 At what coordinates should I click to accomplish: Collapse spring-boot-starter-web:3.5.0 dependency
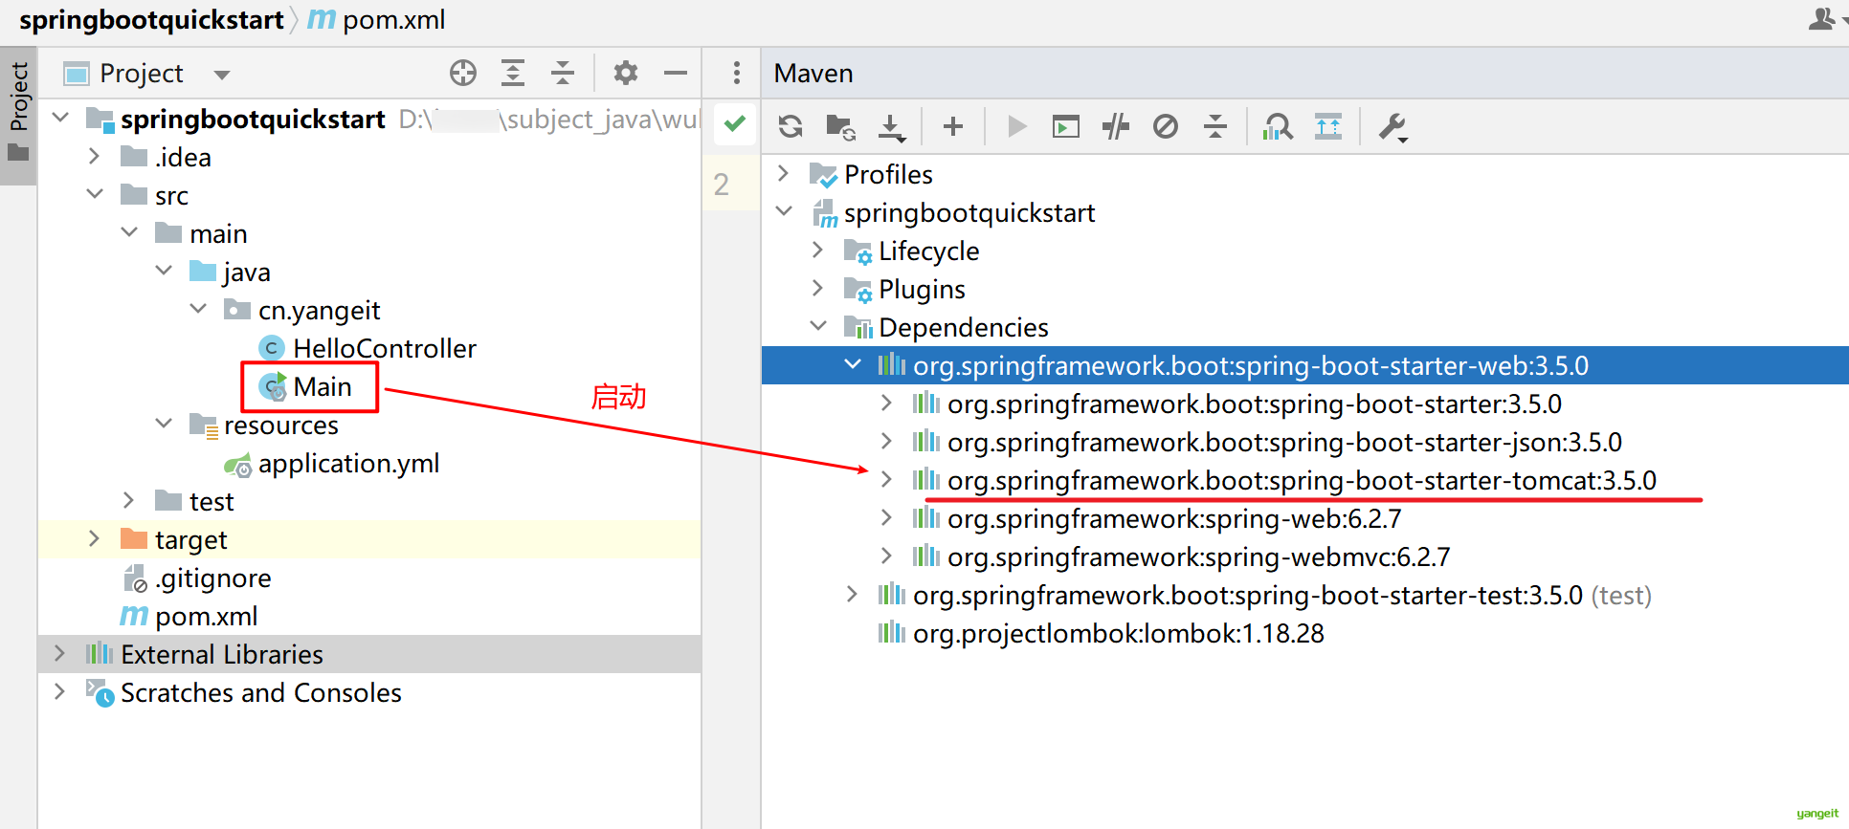853,364
